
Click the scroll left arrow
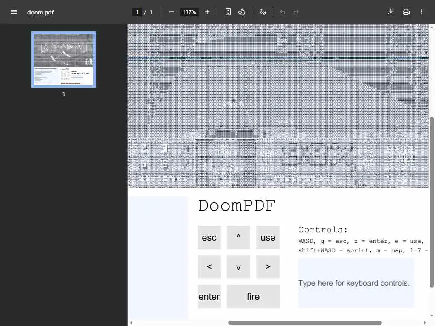click(131, 323)
